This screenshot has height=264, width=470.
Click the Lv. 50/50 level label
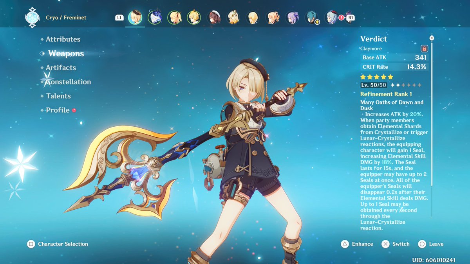click(x=374, y=85)
